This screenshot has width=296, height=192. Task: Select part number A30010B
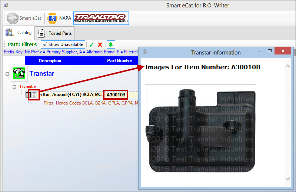tap(115, 95)
